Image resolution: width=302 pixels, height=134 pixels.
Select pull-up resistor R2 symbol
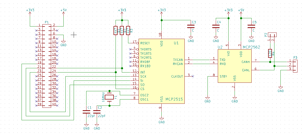click(x=122, y=30)
